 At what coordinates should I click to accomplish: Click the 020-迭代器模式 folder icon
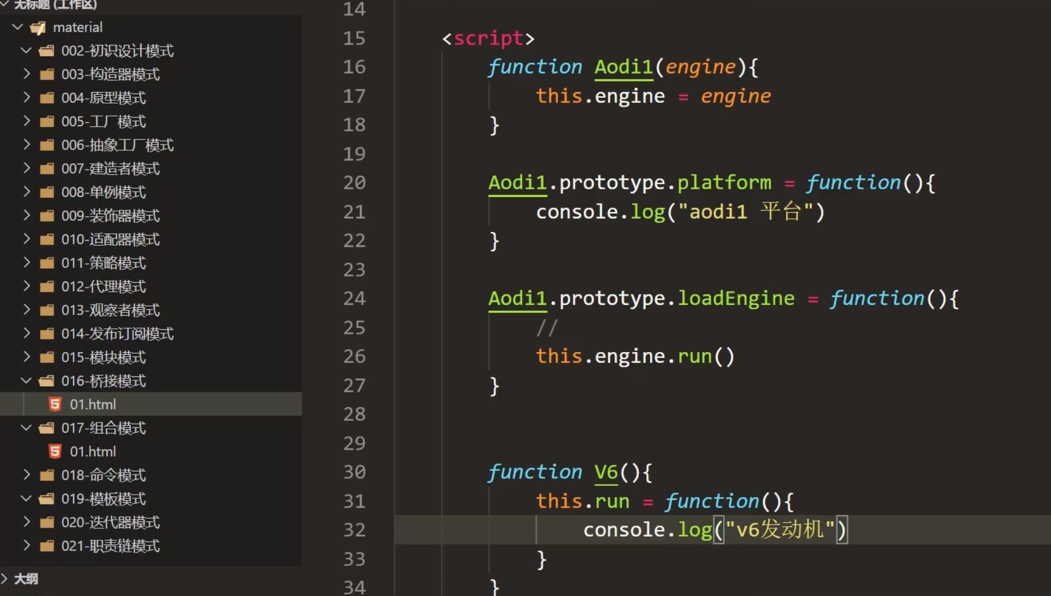[47, 522]
